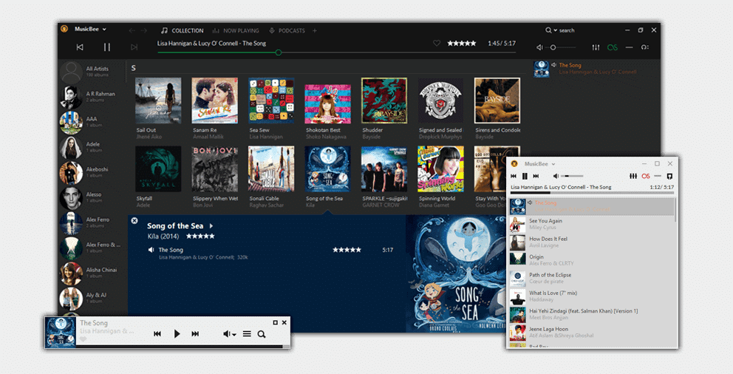This screenshot has width=733, height=374.
Task: Pause playback in compact player window
Action: pos(525,176)
